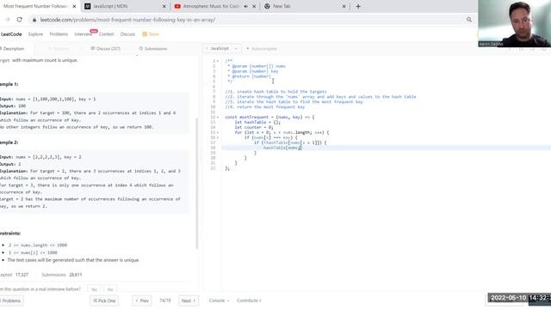551x309 pixels.
Task: Reload the LeetCode page
Action: tap(19, 20)
